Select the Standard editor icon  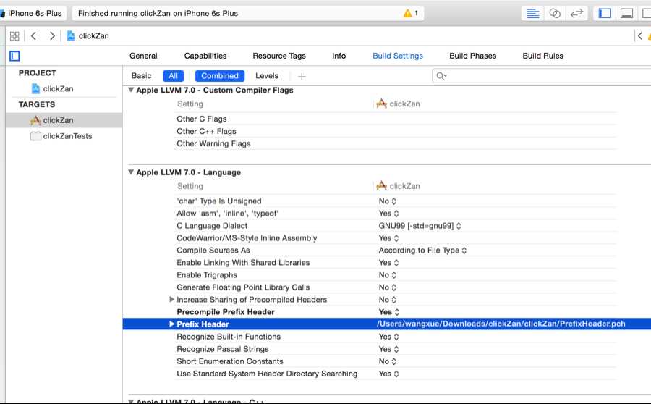[x=532, y=13]
